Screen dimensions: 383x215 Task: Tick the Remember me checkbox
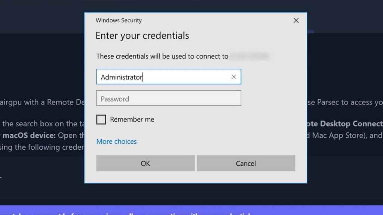coord(101,119)
